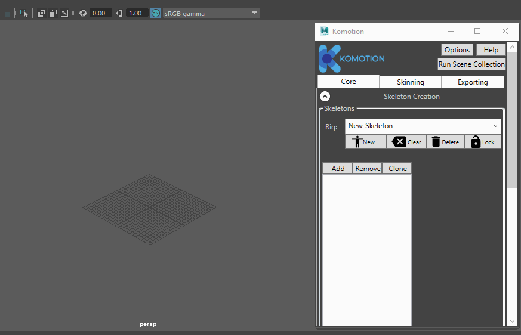Click inside the empty skeleton list box
This screenshot has height=335, width=521.
coord(367,250)
